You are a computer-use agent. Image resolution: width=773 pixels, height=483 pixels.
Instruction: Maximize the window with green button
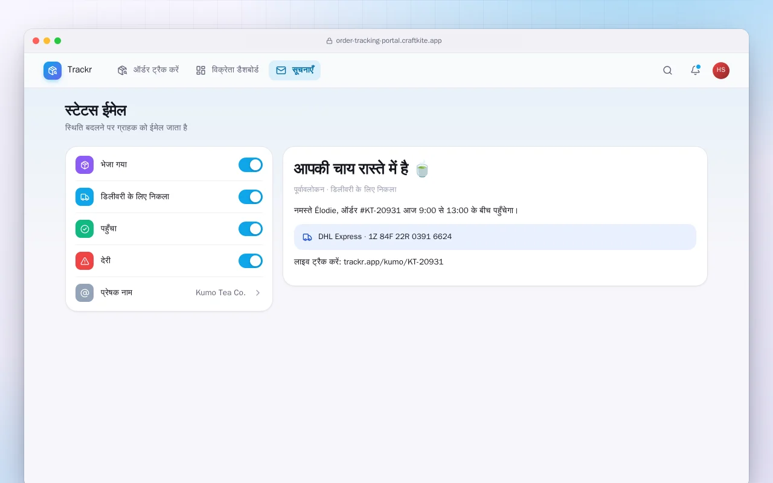pos(58,41)
